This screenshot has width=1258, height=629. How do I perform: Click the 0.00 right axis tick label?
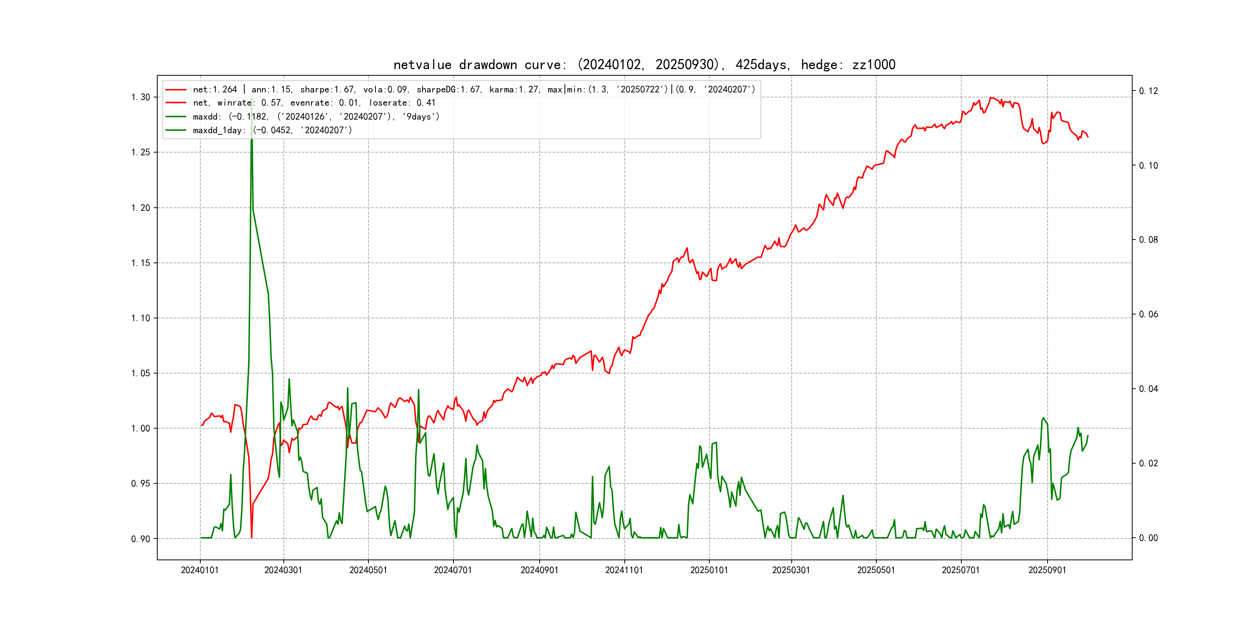[1148, 538]
